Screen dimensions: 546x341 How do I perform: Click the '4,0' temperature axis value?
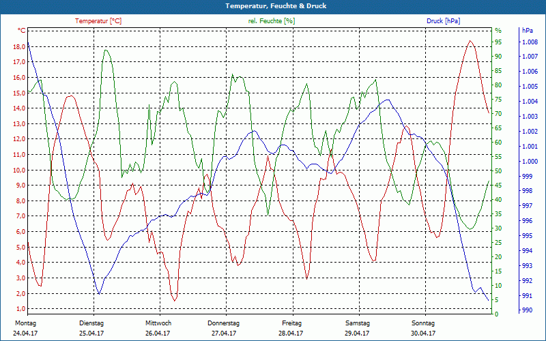coord(20,263)
